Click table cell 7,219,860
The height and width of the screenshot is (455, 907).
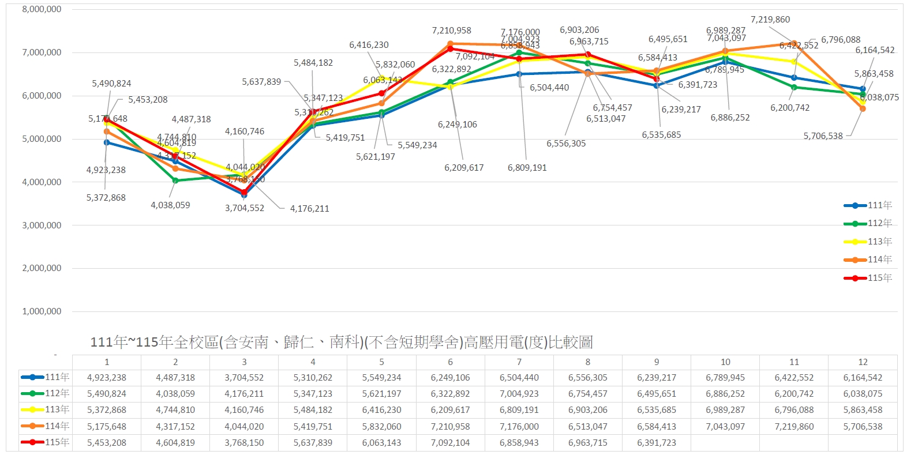point(794,427)
